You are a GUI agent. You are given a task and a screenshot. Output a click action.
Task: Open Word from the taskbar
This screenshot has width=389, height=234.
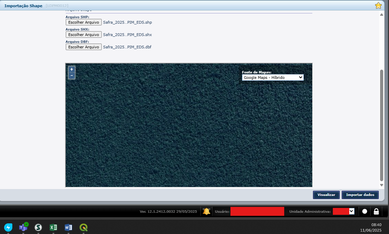68,227
